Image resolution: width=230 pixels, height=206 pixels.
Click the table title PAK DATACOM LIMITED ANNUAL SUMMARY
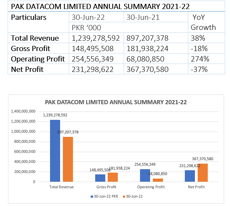(100, 7)
